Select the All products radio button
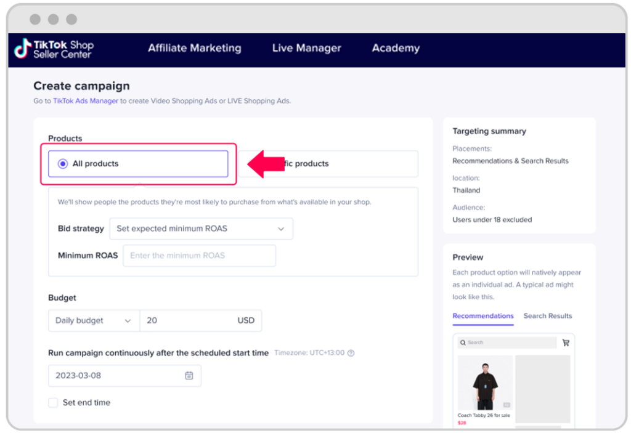Viewport: 631px width, 433px height. tap(62, 164)
